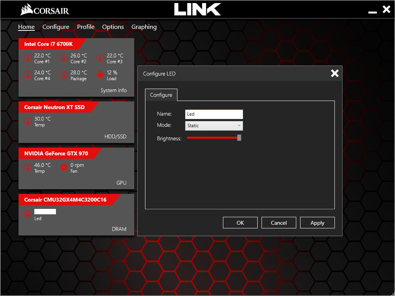The image size is (395, 296).
Task: Click the 26.0 °C Core #2 value
Action: pos(79,56)
